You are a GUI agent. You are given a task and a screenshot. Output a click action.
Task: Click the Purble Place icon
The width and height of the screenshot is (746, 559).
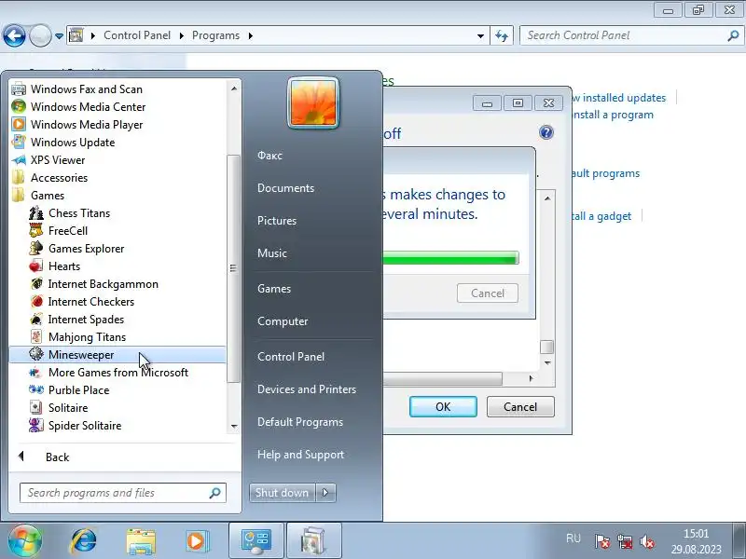coord(36,389)
